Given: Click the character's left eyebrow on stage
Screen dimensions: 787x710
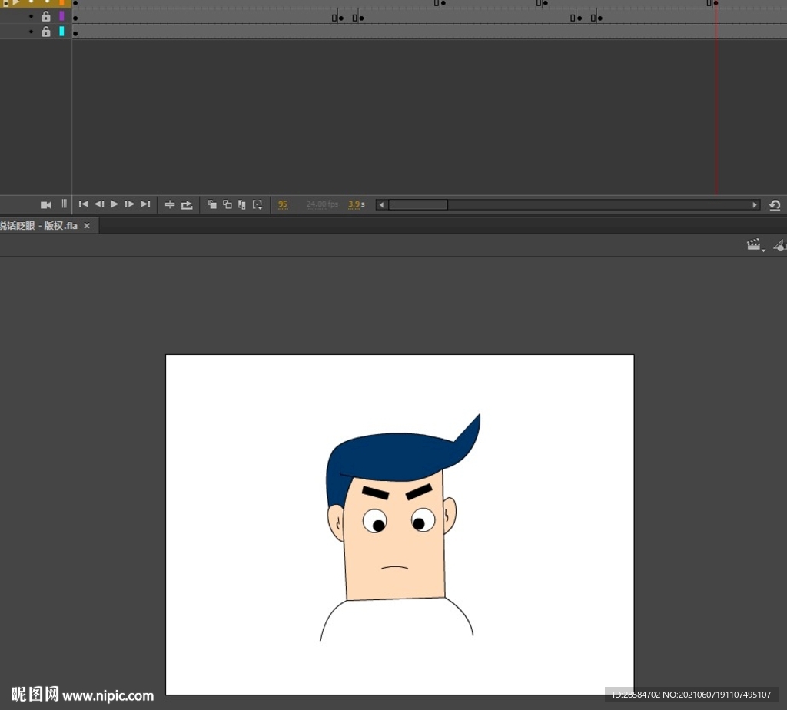Looking at the screenshot, I should (x=375, y=493).
